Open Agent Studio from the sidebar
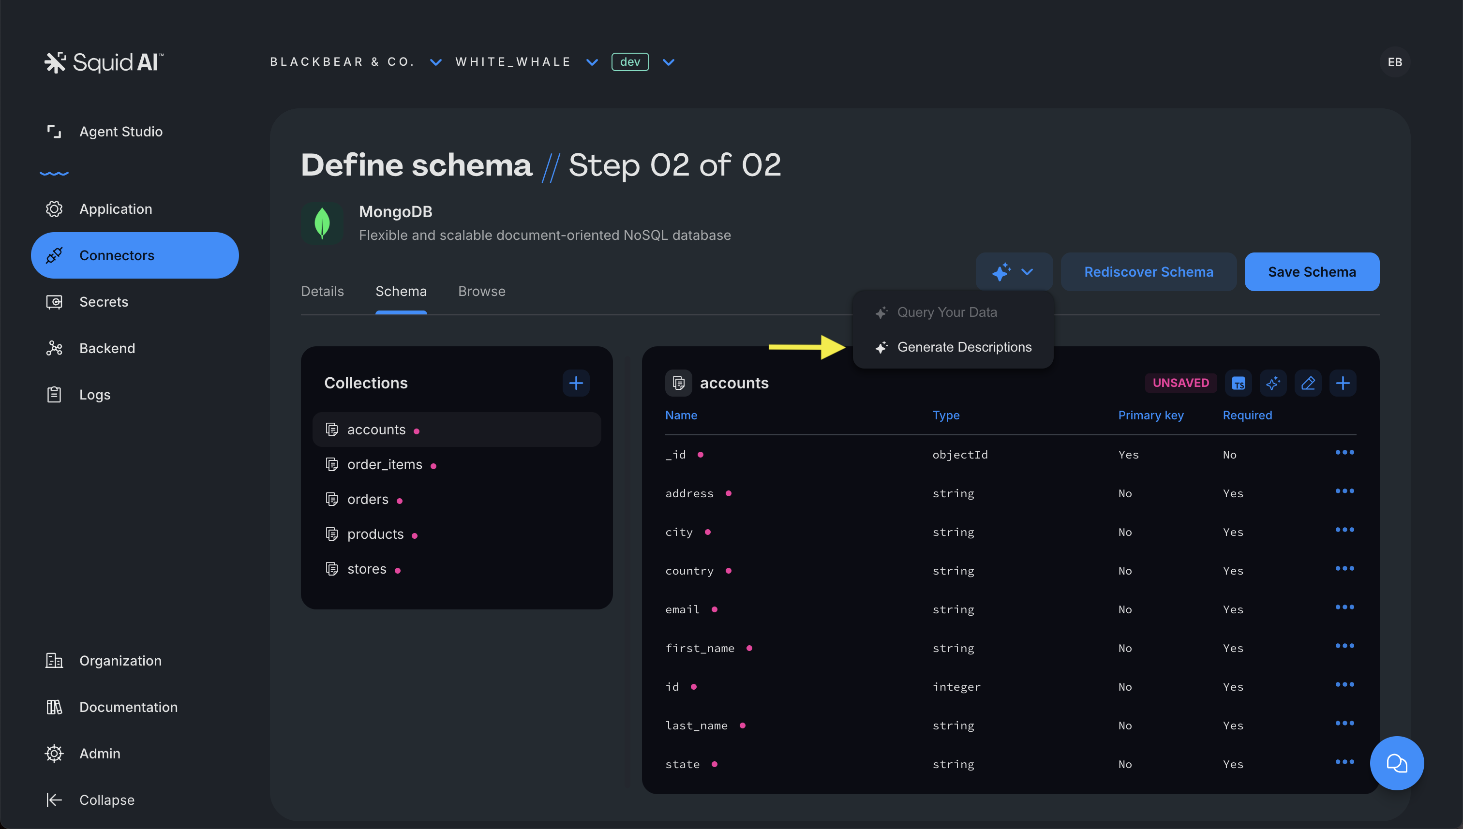Screen dimensions: 1463x829 (121, 132)
